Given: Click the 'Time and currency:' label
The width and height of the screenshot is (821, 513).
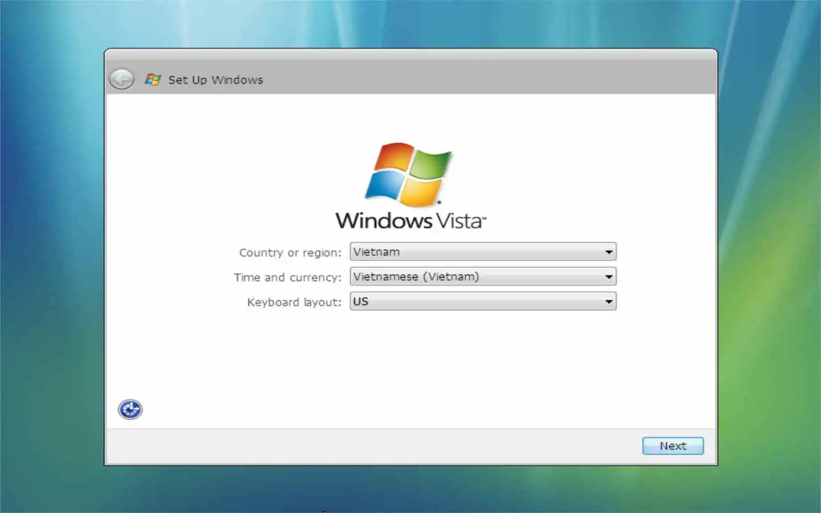Looking at the screenshot, I should tap(287, 278).
